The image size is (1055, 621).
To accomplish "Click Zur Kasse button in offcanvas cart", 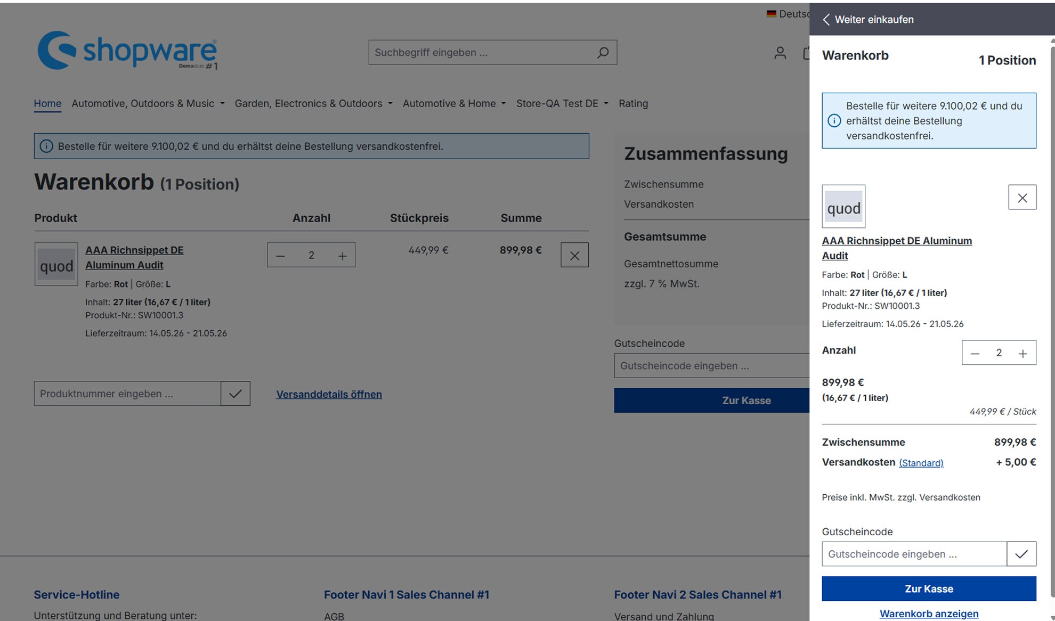I will point(929,589).
